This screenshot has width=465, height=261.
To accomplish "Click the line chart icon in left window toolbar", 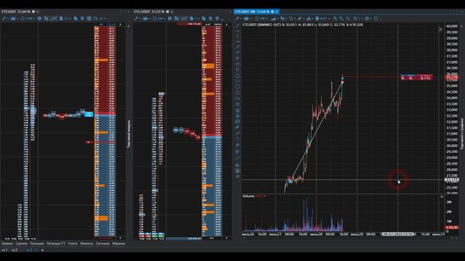I will point(54,18).
